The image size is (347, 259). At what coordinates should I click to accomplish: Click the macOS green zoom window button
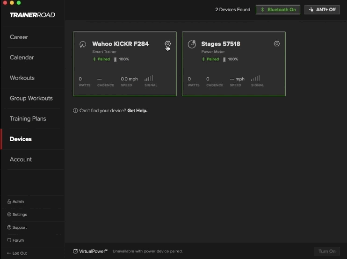(x=19, y=3)
